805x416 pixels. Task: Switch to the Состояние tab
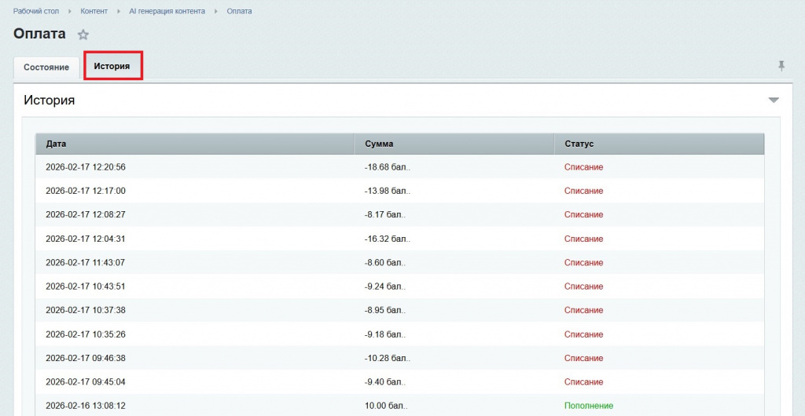pos(46,68)
